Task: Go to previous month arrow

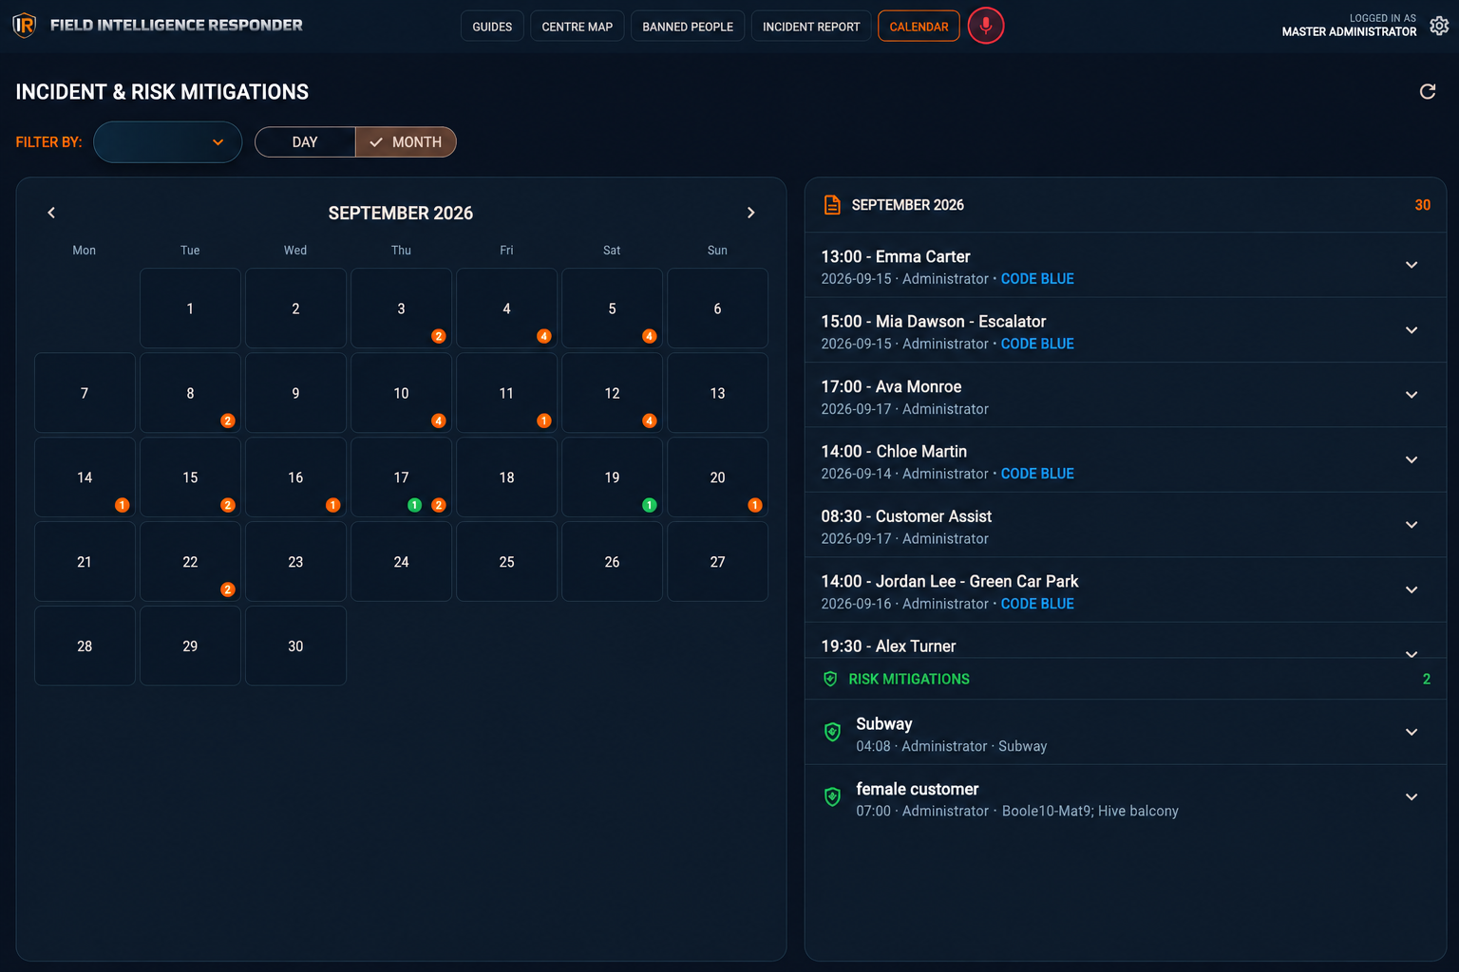Action: (x=51, y=213)
